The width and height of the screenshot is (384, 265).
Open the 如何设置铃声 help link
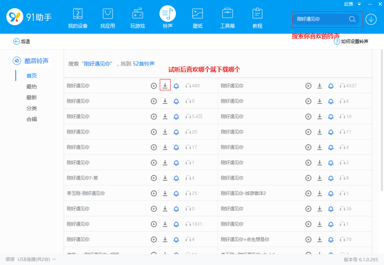[x=351, y=41]
